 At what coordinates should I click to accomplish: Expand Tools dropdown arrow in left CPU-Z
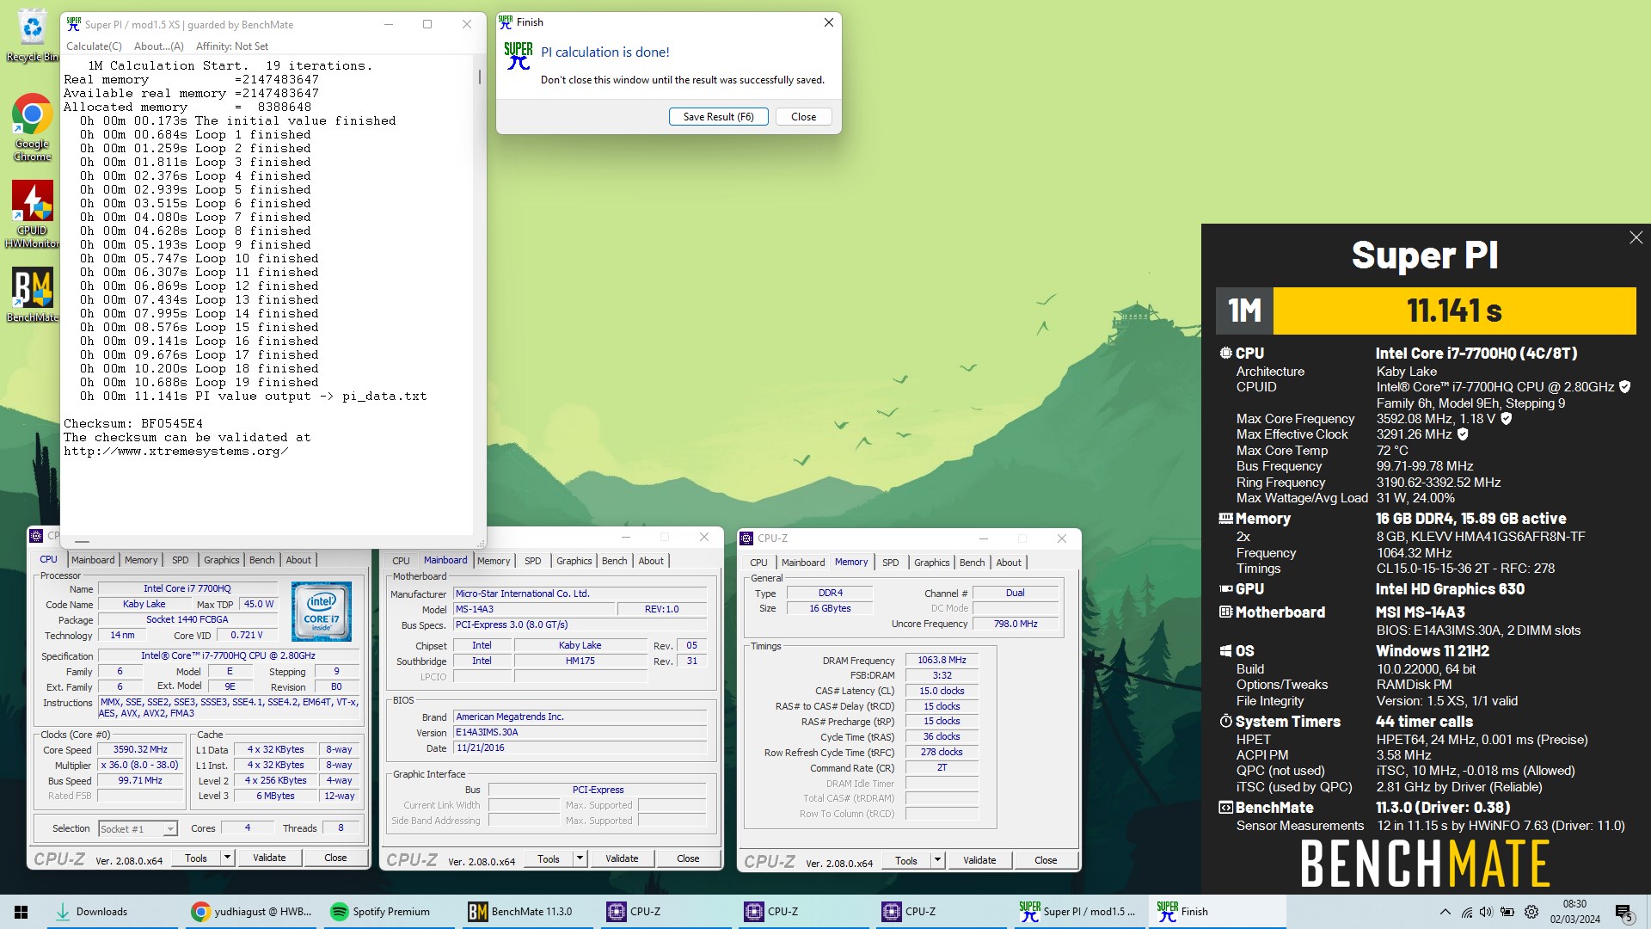(x=227, y=858)
